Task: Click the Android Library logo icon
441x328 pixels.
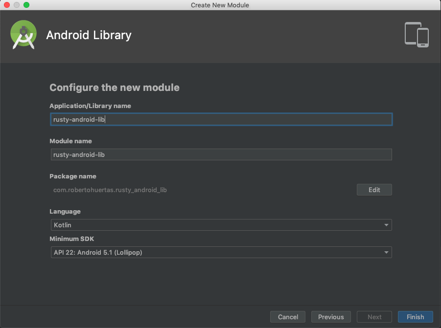Action: pos(23,35)
